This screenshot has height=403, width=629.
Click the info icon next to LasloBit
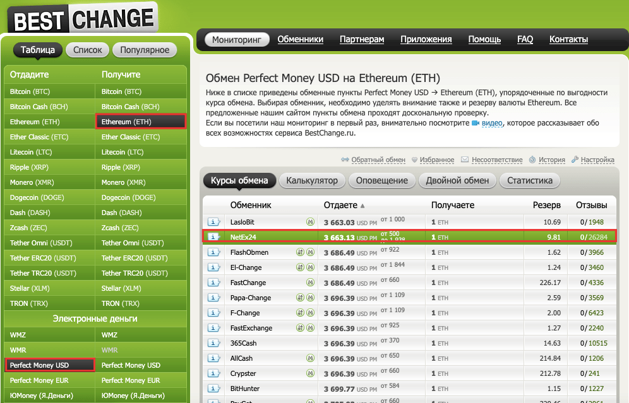pos(213,222)
